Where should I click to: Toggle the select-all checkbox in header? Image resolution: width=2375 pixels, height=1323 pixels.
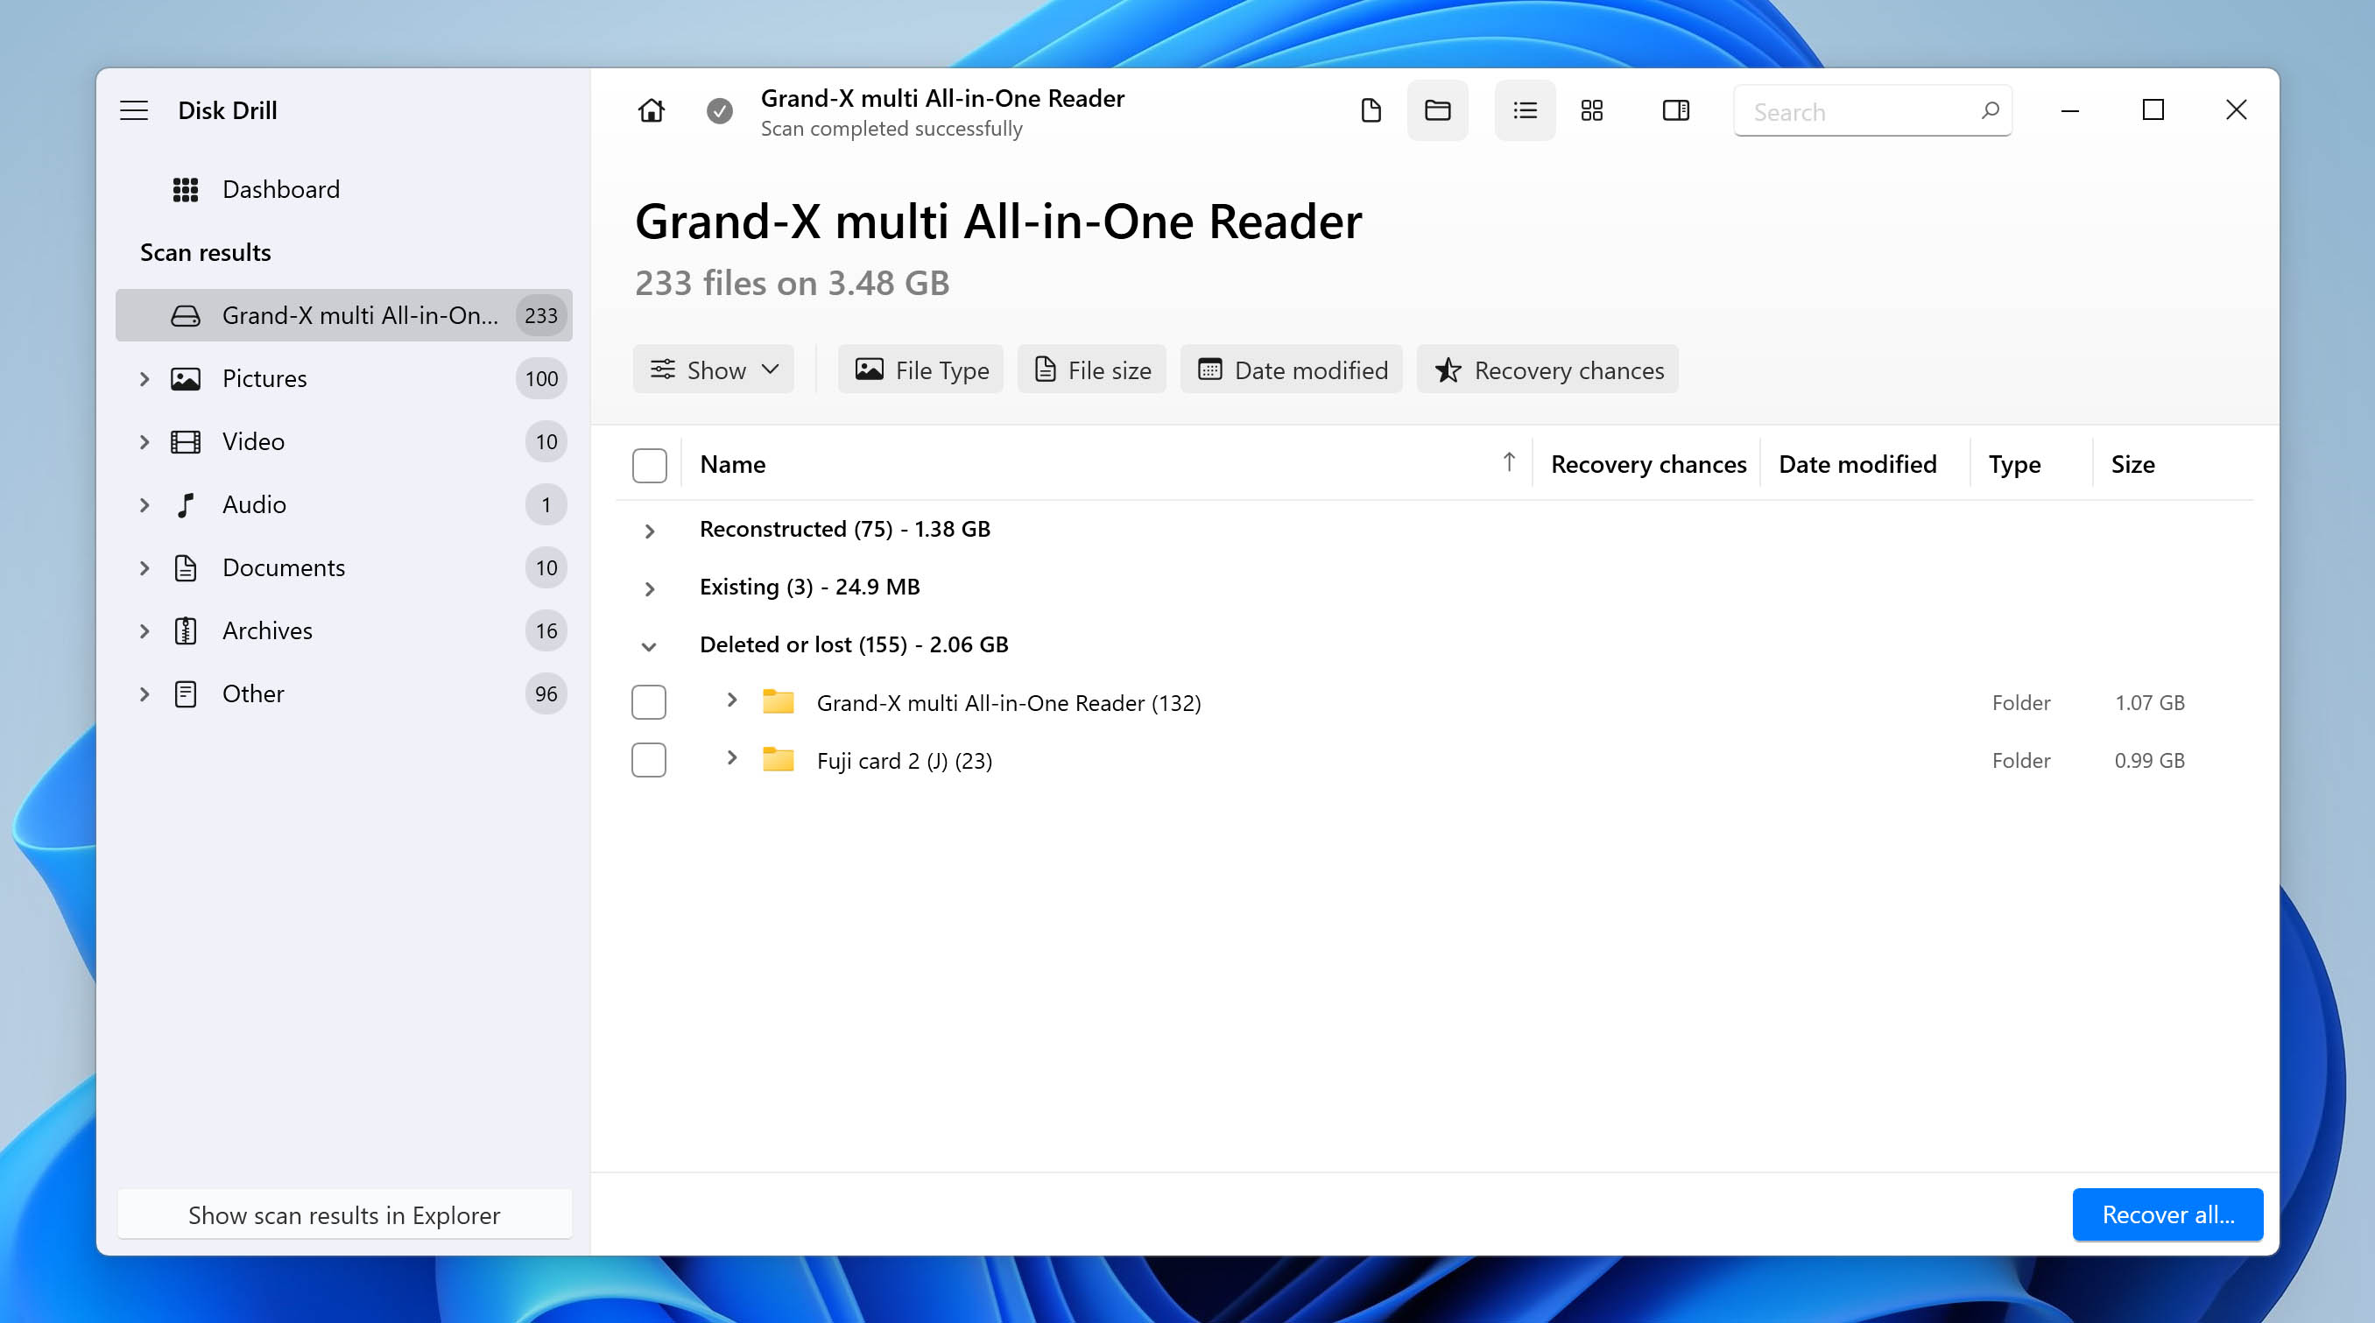(x=649, y=466)
